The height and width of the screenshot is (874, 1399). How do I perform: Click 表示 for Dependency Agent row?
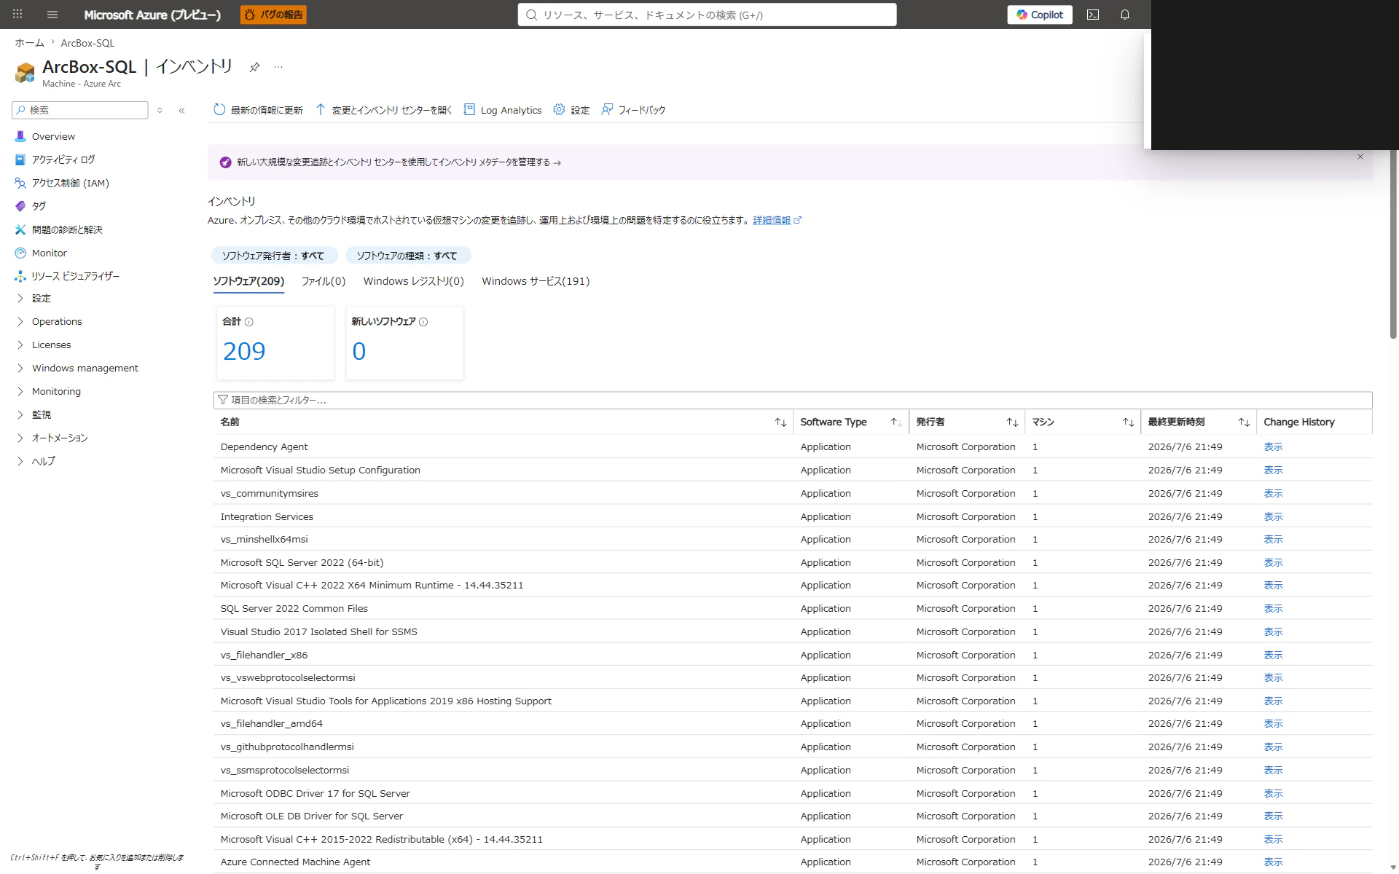[1273, 447]
